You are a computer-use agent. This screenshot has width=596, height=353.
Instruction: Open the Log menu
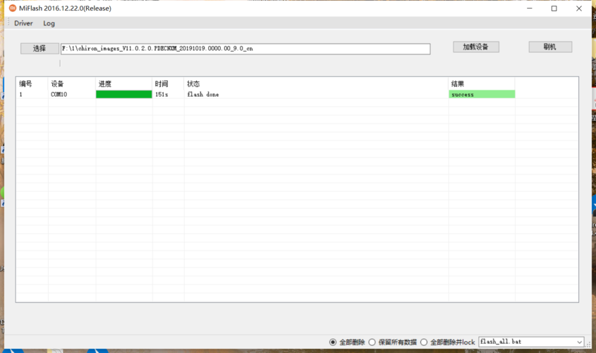click(49, 23)
